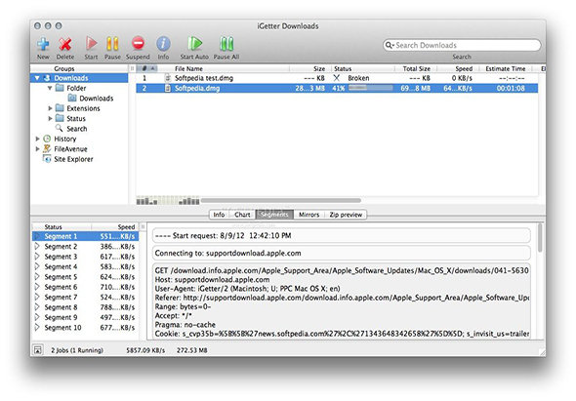Select the Segments tab

pos(274,215)
